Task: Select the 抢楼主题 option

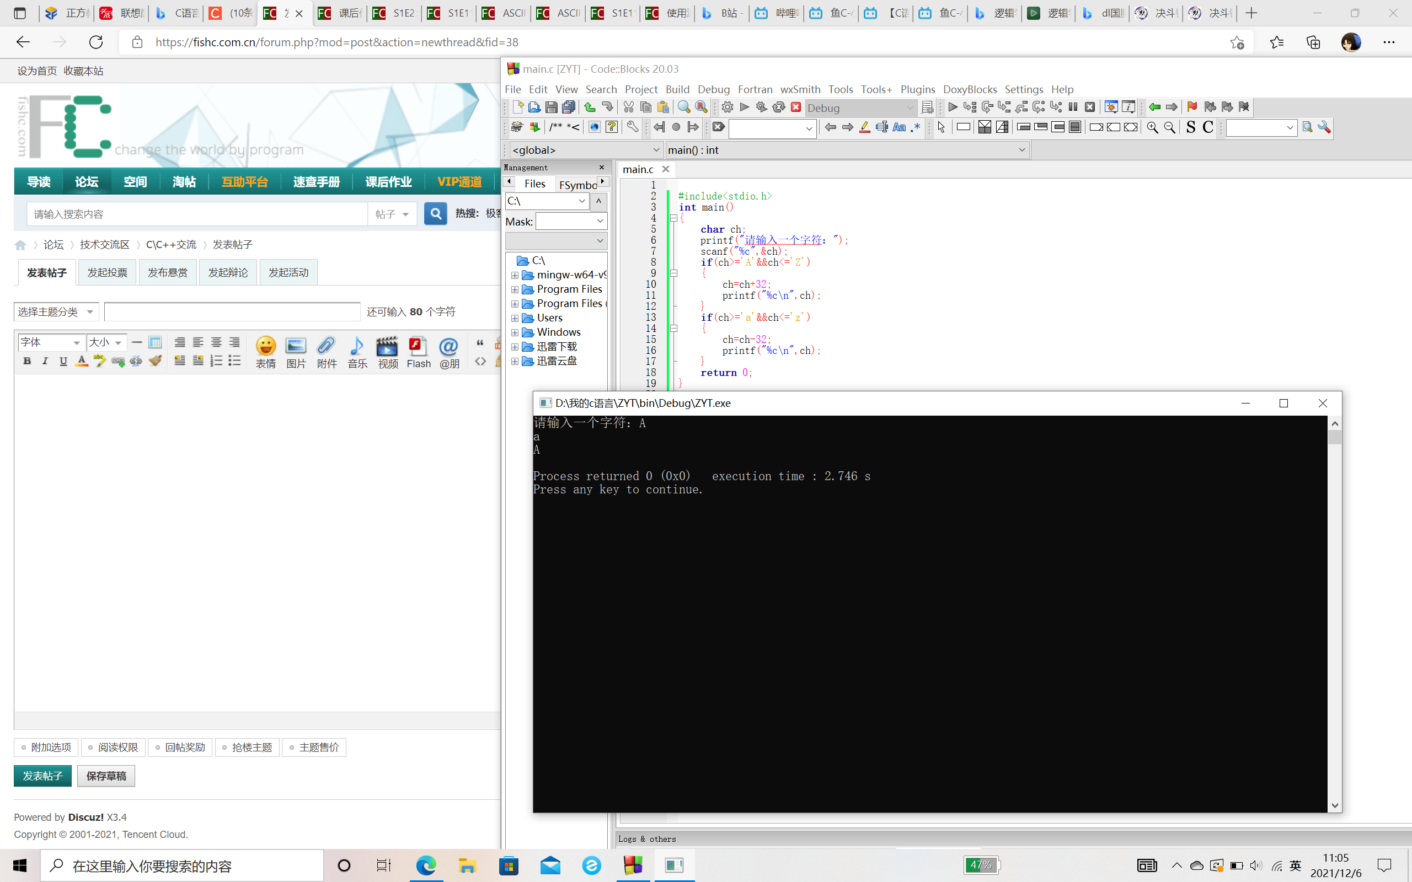Action: tap(248, 747)
